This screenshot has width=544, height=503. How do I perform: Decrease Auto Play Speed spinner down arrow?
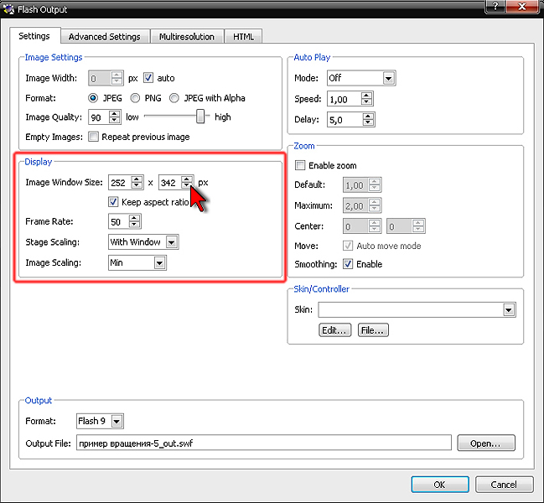coord(366,102)
